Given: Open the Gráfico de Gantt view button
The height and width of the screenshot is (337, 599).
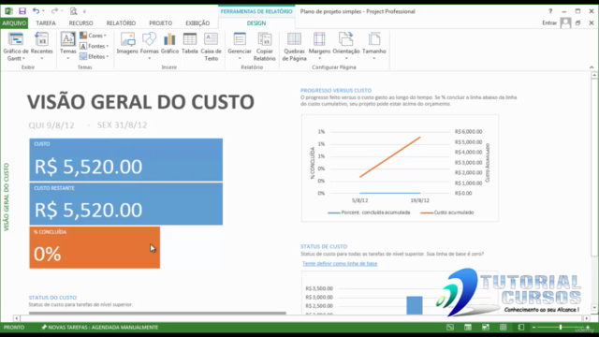Looking at the screenshot, I should 16,47.
